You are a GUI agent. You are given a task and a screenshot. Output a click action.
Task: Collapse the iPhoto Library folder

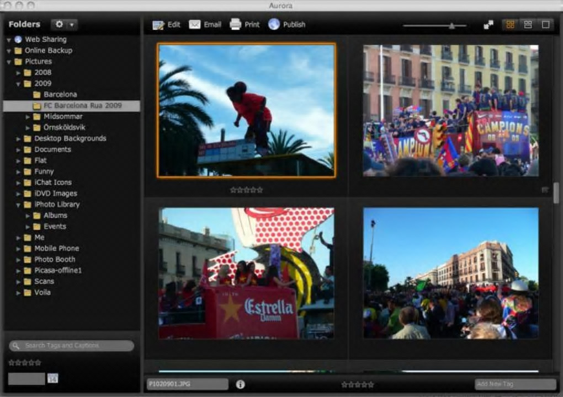point(18,205)
